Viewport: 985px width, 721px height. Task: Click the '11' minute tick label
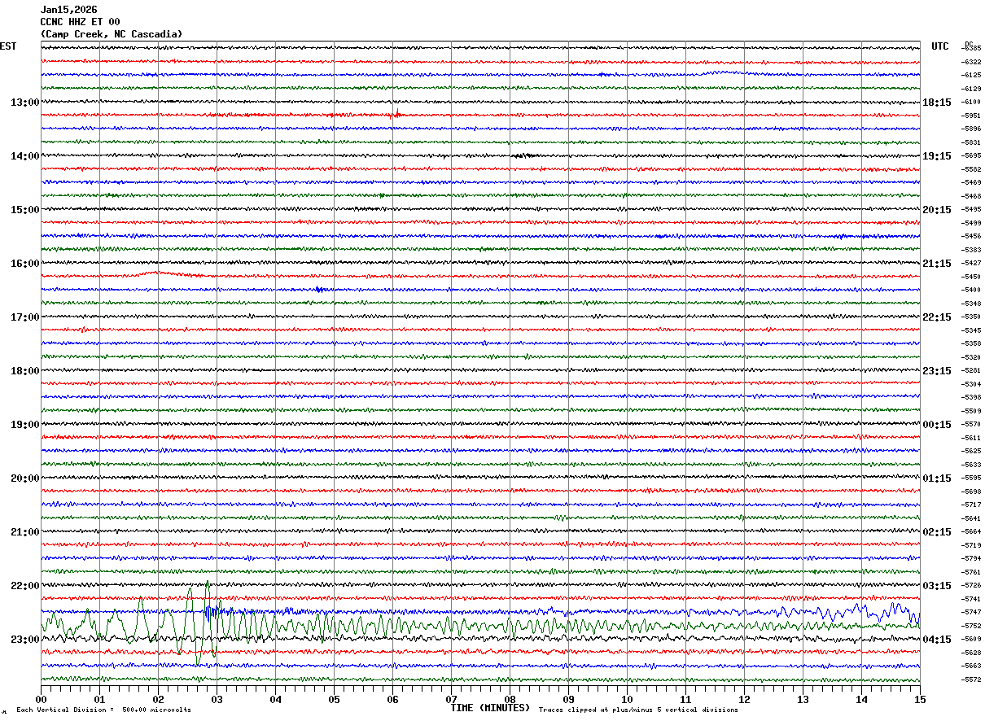pyautogui.click(x=685, y=699)
